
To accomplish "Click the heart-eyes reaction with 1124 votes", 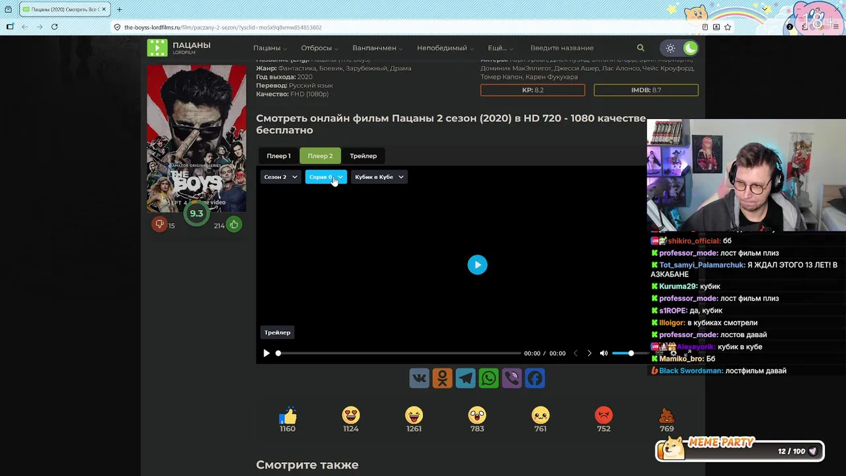I will (351, 415).
